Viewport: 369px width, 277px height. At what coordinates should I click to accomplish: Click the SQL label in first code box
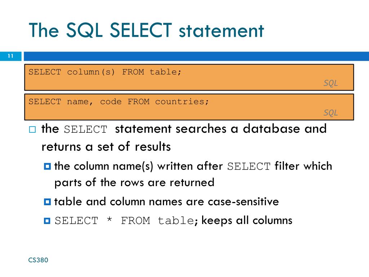[330, 83]
